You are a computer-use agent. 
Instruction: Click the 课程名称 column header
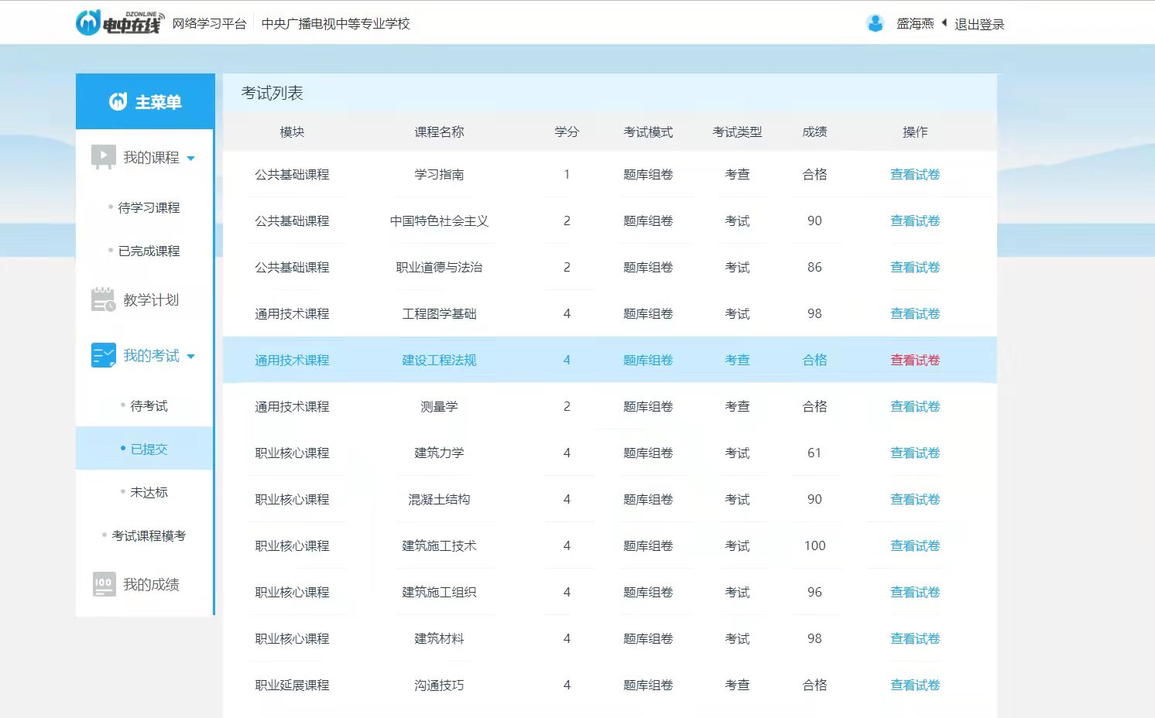click(x=439, y=132)
